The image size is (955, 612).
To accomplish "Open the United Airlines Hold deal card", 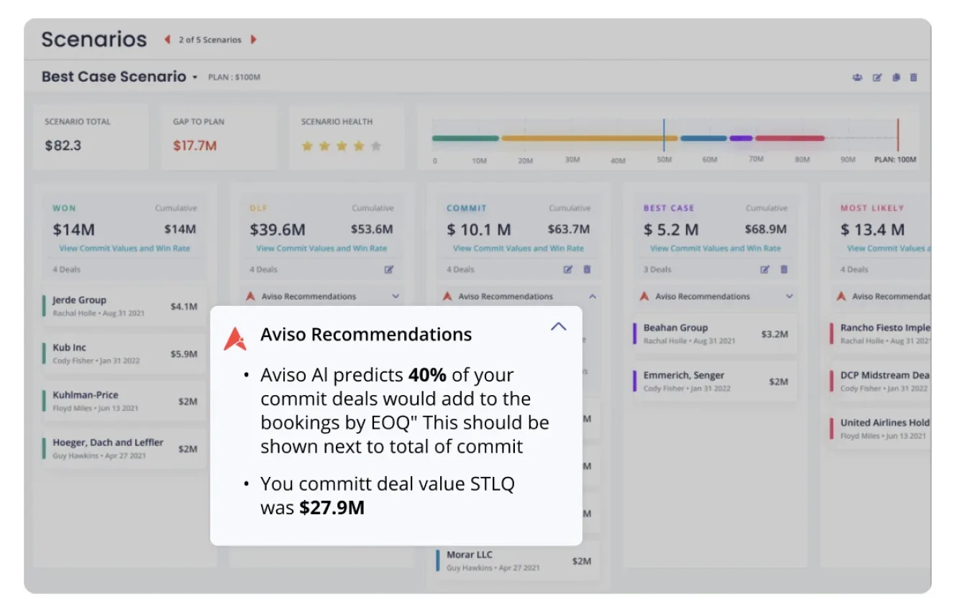I will [880, 429].
